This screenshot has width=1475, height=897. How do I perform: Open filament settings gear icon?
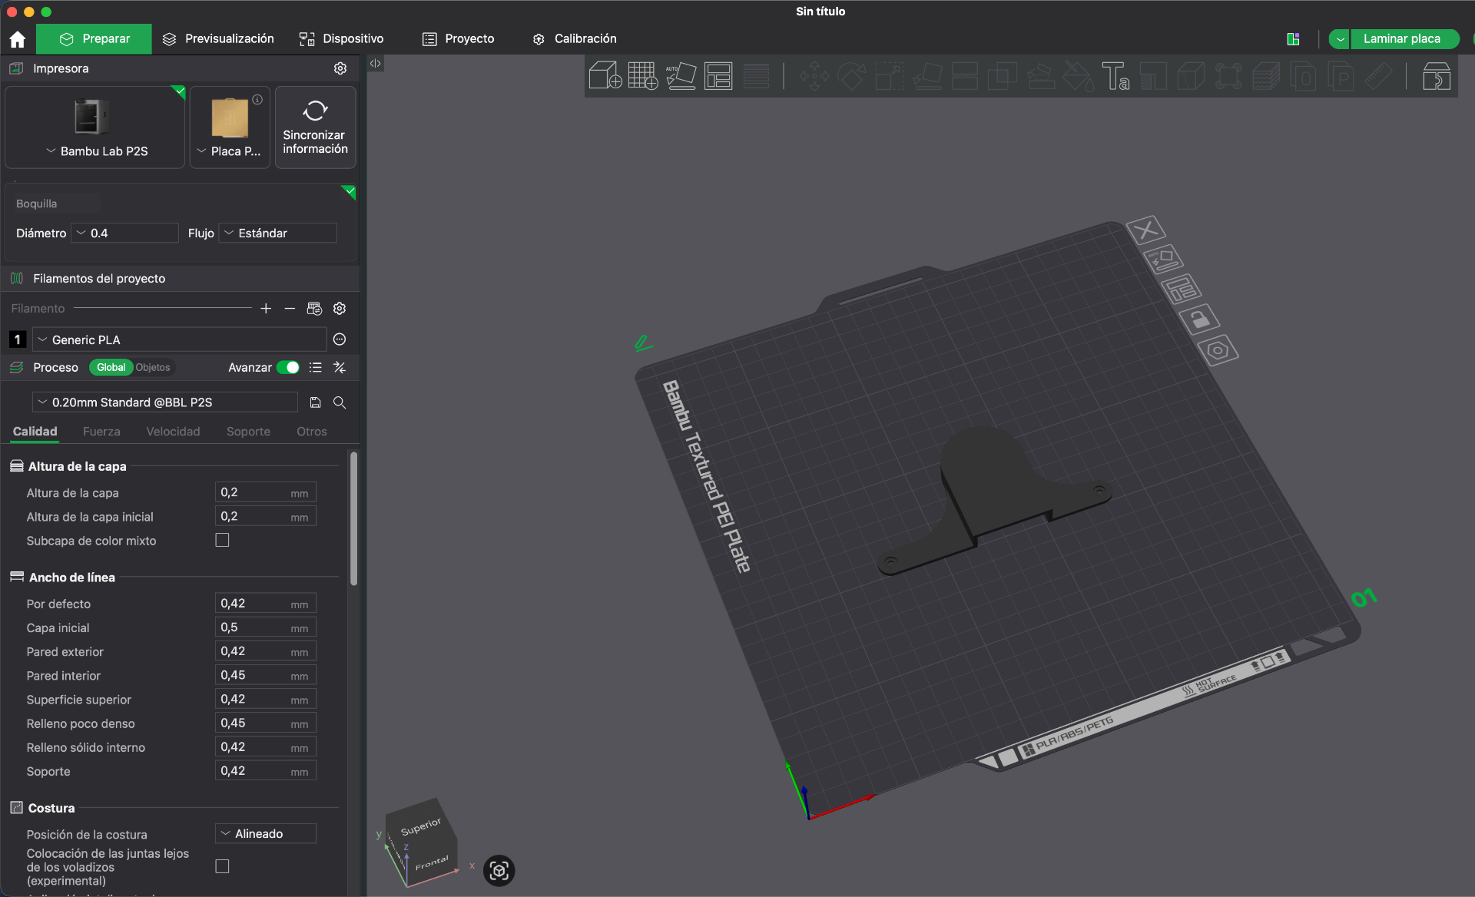click(340, 309)
